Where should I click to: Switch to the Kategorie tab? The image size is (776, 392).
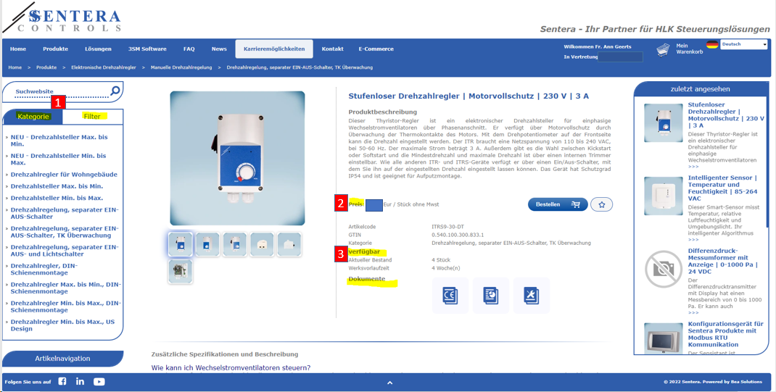click(33, 117)
